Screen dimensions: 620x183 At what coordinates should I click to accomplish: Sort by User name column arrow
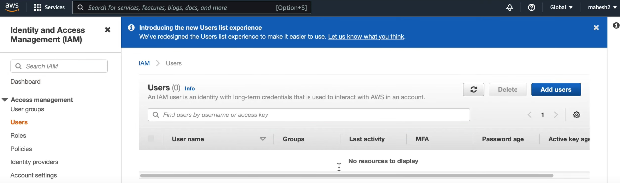(263, 139)
